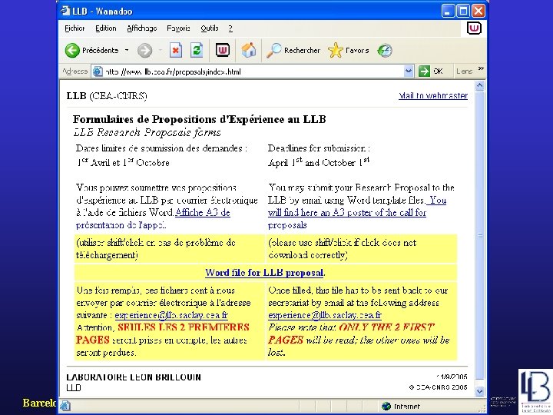The image size is (553, 415).
Task: Close the LLB - Wanadoo window
Action: tap(478, 12)
